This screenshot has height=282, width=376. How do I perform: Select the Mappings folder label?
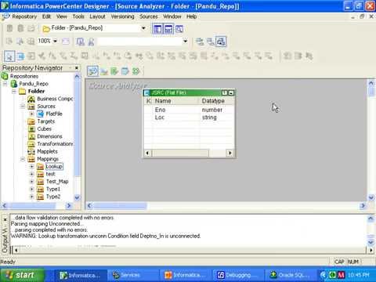(48, 159)
